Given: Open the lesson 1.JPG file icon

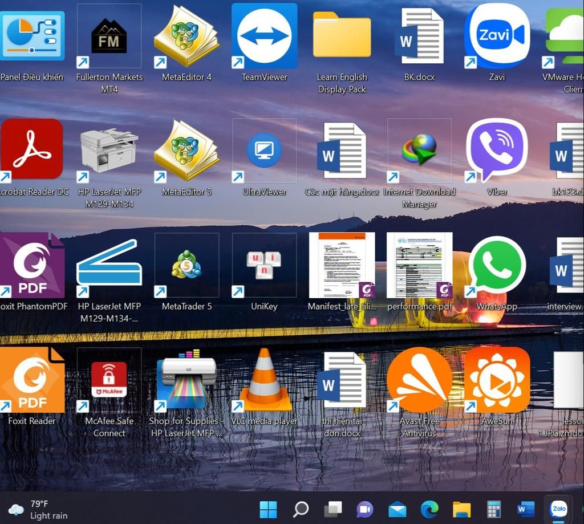Looking at the screenshot, I should pyautogui.click(x=569, y=380).
